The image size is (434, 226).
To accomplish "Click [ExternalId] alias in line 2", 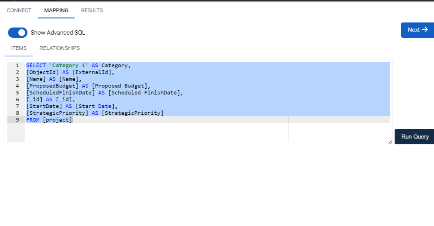I will pyautogui.click(x=91, y=72).
